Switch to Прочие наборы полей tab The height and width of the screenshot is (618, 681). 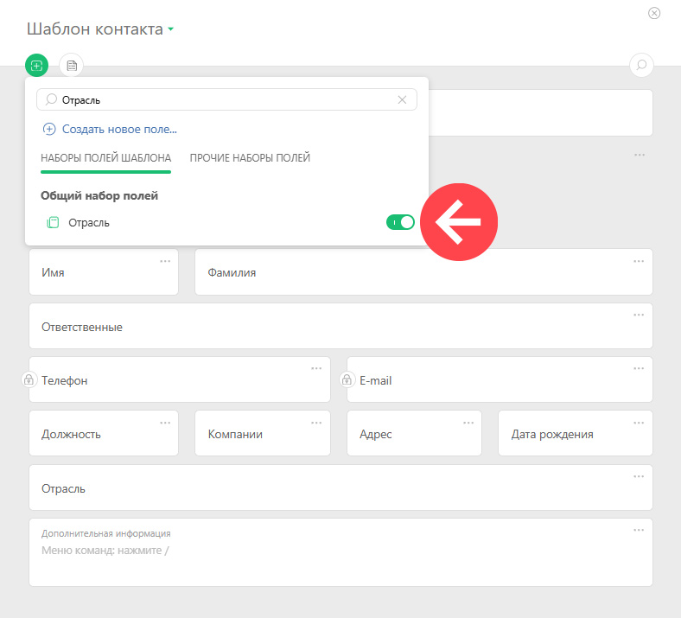click(x=250, y=157)
